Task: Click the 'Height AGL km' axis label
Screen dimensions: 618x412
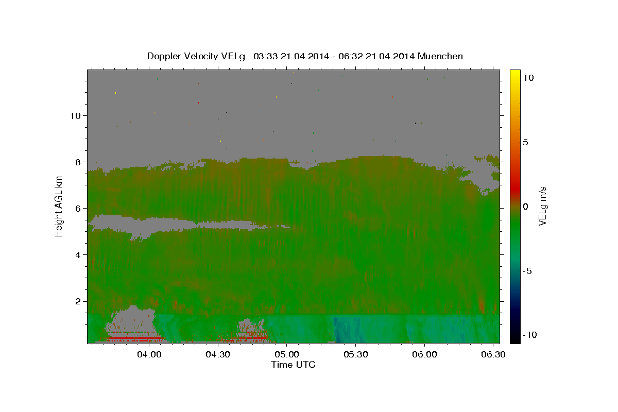Action: [x=59, y=206]
